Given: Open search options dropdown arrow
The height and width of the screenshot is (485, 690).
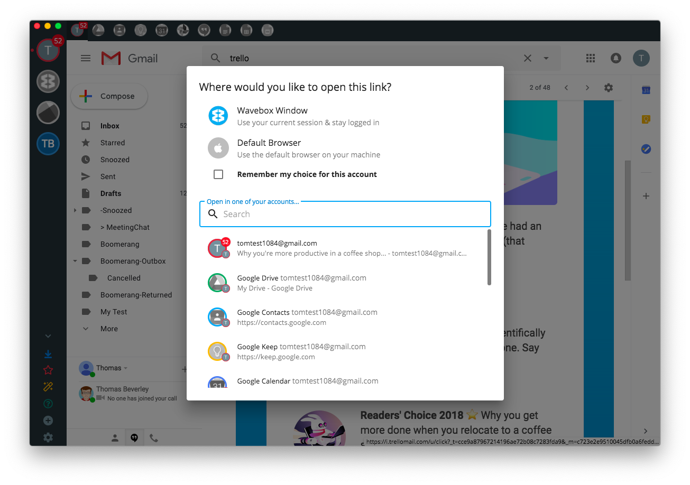Looking at the screenshot, I should (x=546, y=58).
